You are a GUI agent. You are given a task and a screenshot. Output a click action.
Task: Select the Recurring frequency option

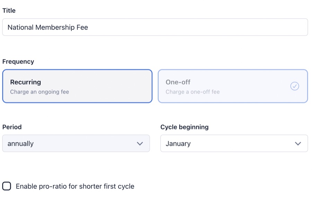(x=77, y=86)
